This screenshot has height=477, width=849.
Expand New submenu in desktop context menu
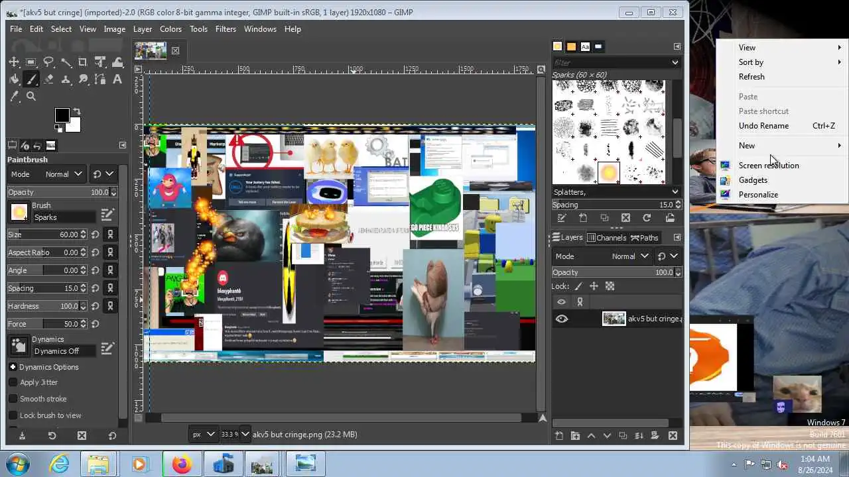(x=781, y=146)
